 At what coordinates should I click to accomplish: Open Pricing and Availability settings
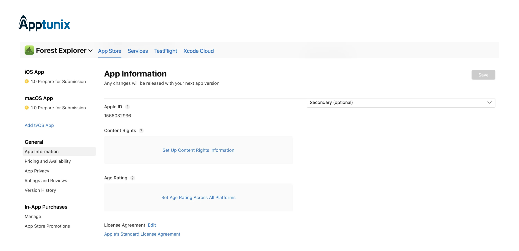[x=47, y=161]
